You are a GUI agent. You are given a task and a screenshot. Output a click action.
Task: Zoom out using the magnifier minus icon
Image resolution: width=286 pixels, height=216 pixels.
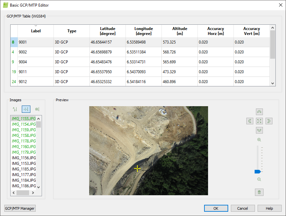coord(259,179)
